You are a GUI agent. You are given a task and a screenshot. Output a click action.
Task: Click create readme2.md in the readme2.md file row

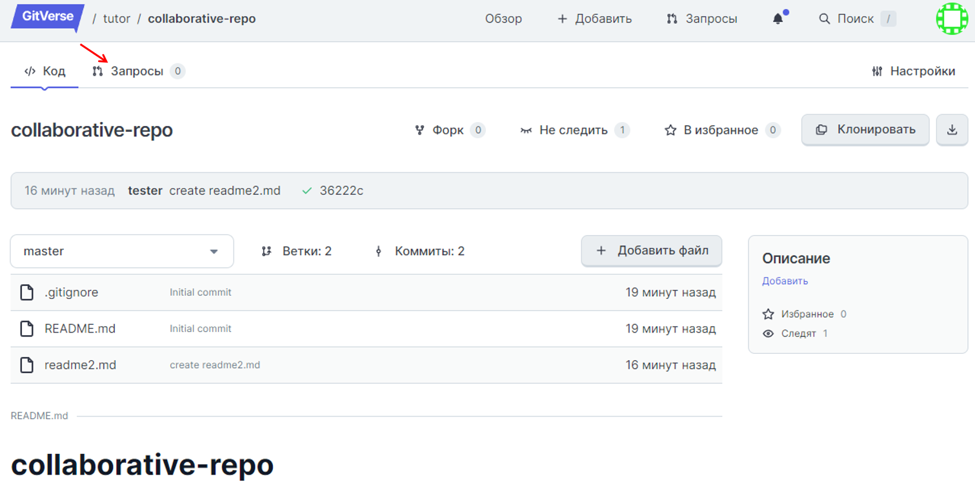click(x=215, y=365)
